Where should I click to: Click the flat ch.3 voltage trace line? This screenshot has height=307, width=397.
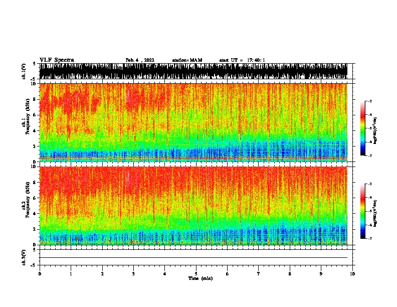point(193,258)
